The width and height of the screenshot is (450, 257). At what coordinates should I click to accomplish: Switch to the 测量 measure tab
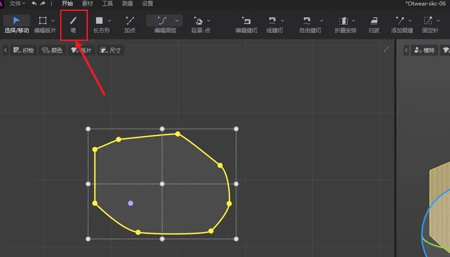pyautogui.click(x=128, y=4)
